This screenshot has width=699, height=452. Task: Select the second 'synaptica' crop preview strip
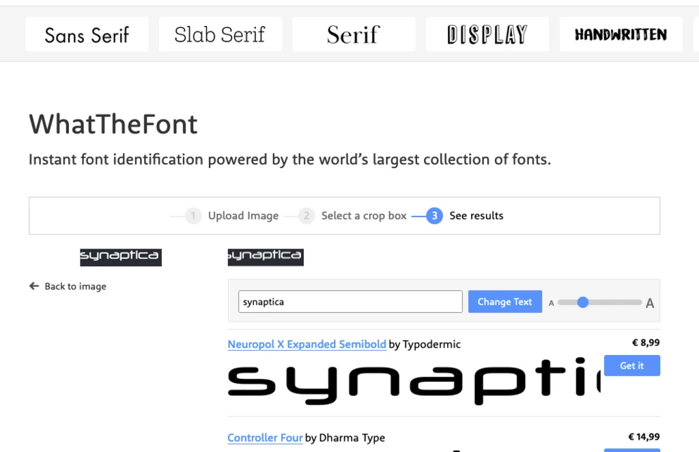[x=265, y=257]
